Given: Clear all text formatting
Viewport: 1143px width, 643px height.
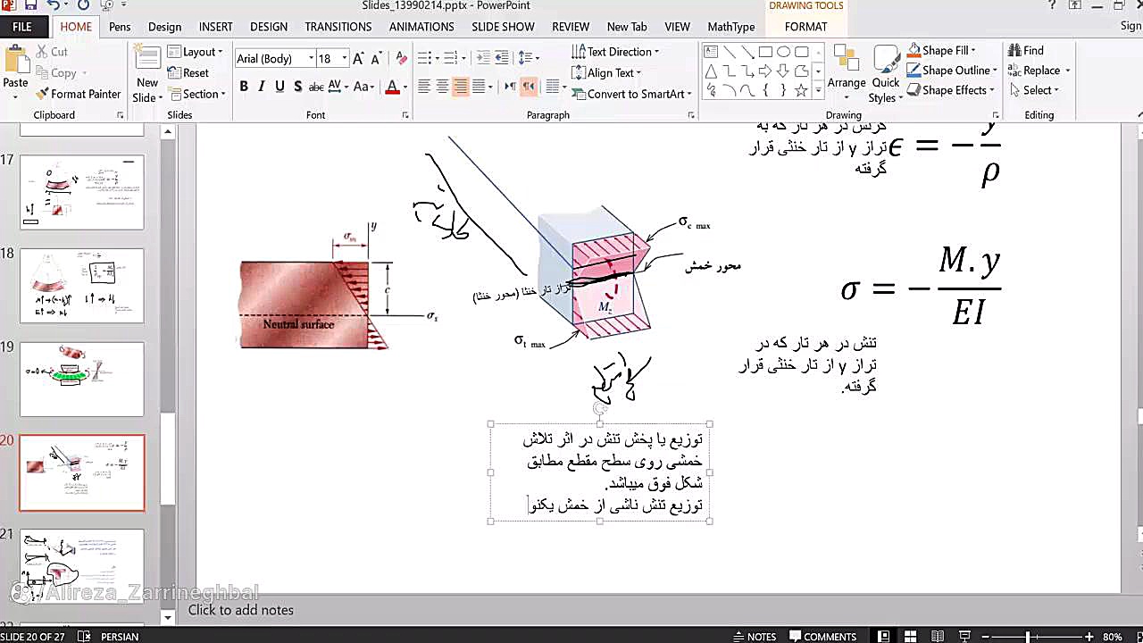Looking at the screenshot, I should tap(401, 59).
